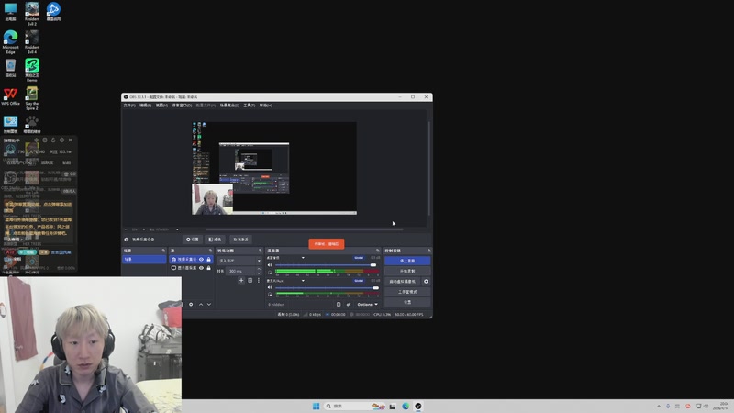Image resolution: width=734 pixels, height=413 pixels.
Task: Click the mixer layout toggle icon
Action: pyautogui.click(x=339, y=305)
